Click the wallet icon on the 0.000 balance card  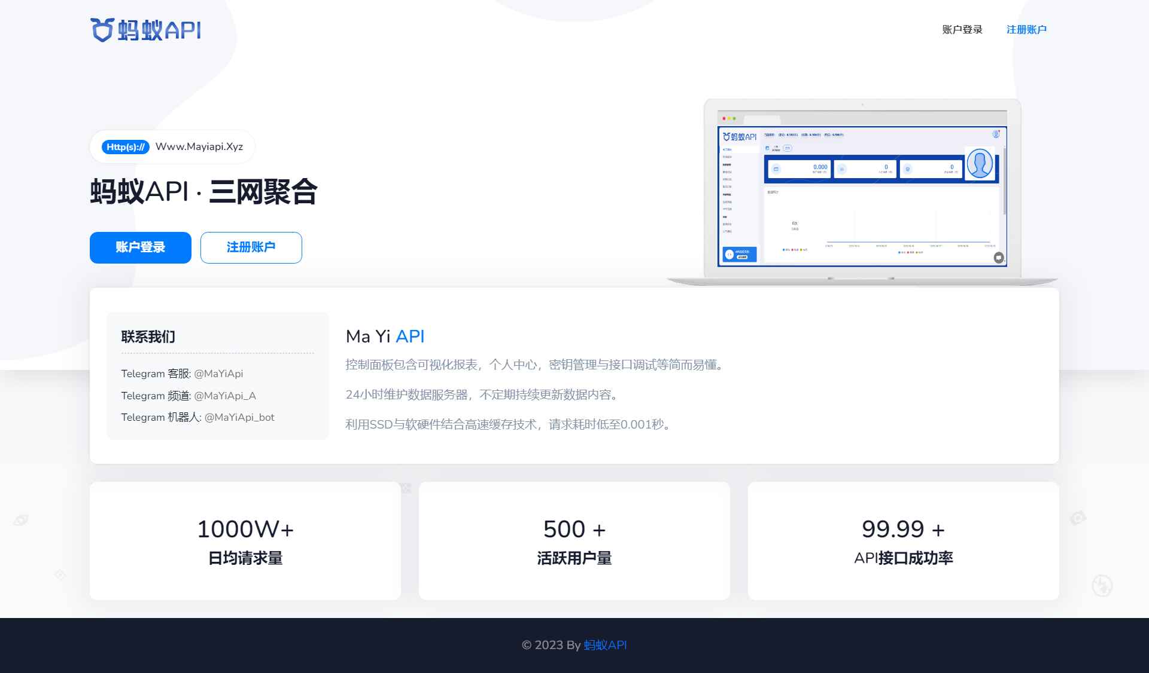pos(776,169)
